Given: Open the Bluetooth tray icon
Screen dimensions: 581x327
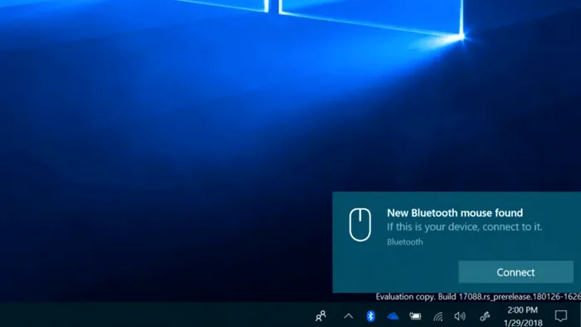Looking at the screenshot, I should [x=370, y=316].
